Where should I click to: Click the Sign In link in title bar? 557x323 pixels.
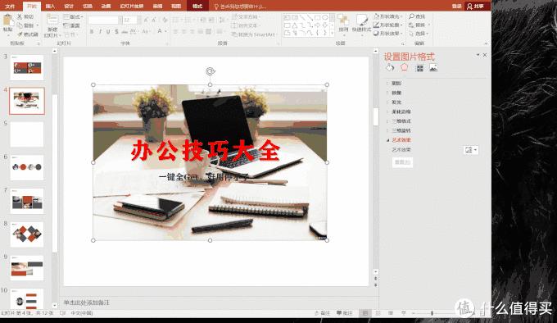click(456, 7)
